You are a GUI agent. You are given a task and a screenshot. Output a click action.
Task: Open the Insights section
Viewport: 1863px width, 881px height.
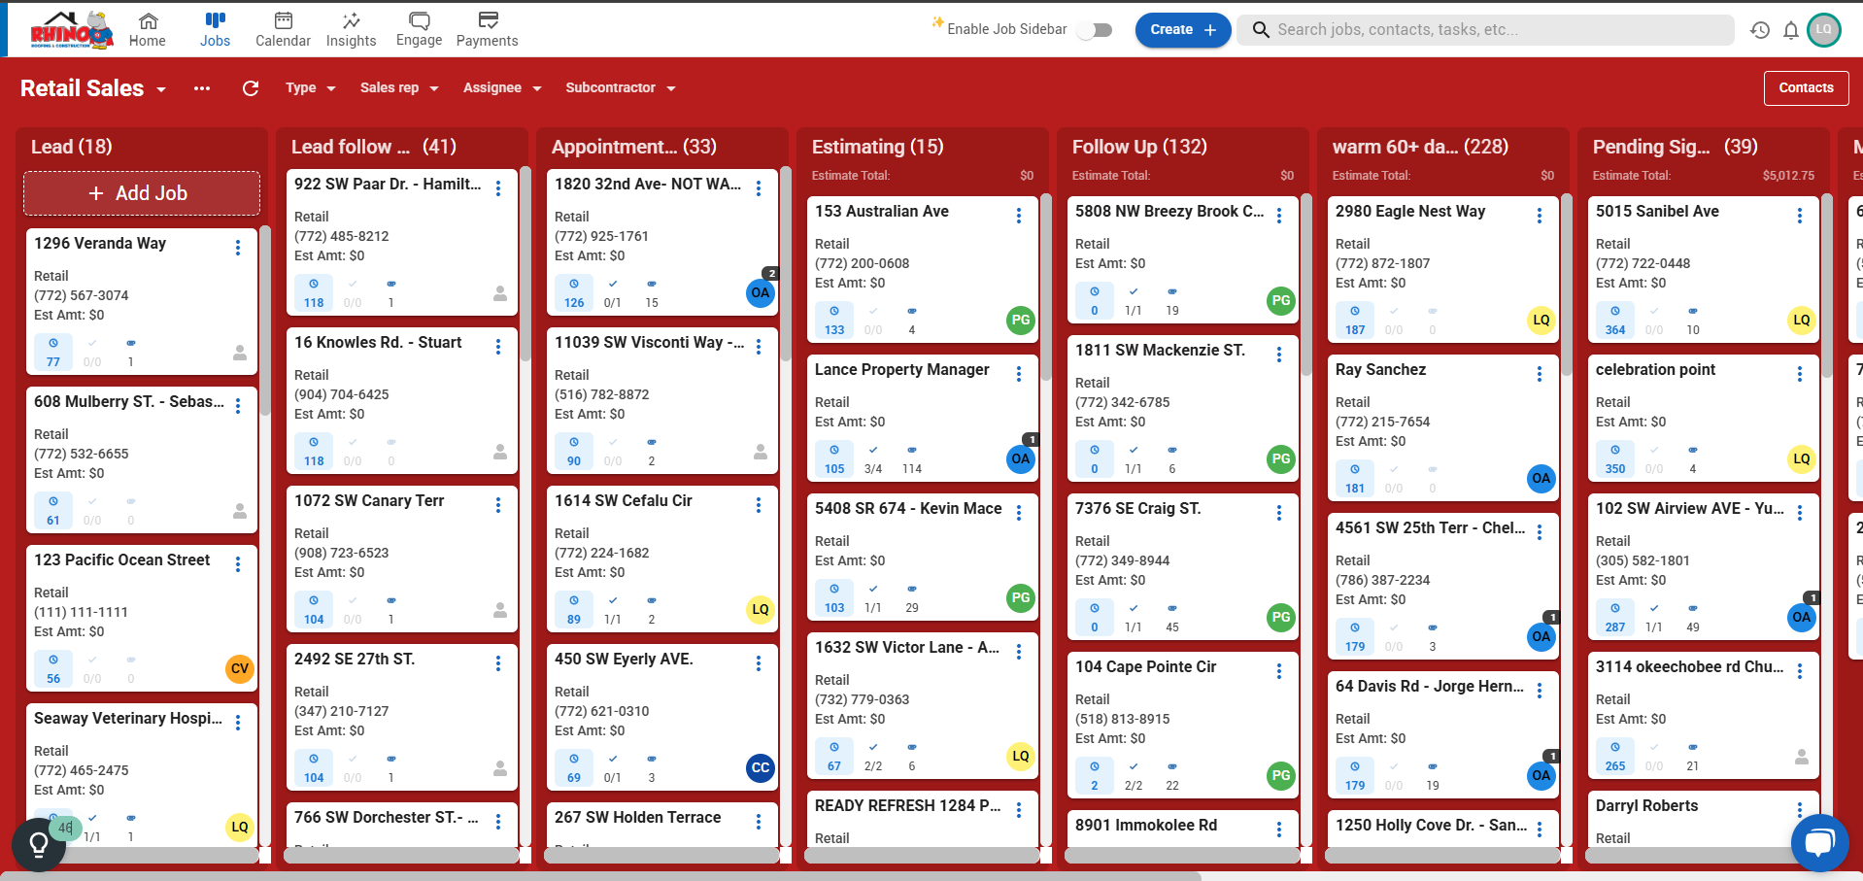pos(351,30)
